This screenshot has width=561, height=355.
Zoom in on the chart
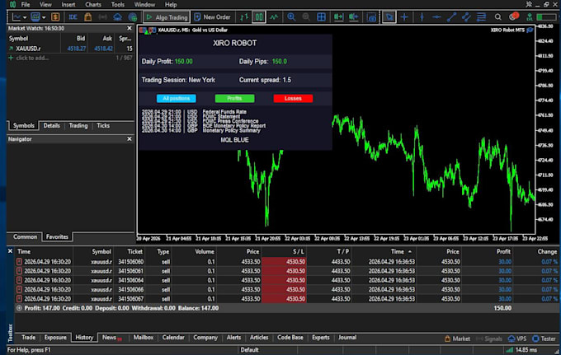[291, 17]
